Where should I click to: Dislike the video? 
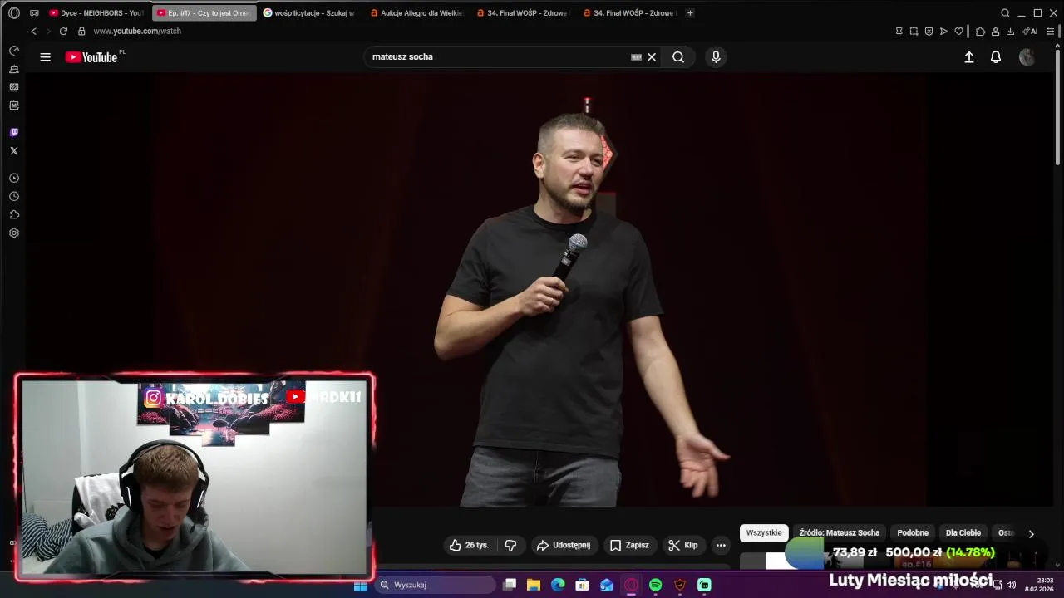pyautogui.click(x=511, y=545)
